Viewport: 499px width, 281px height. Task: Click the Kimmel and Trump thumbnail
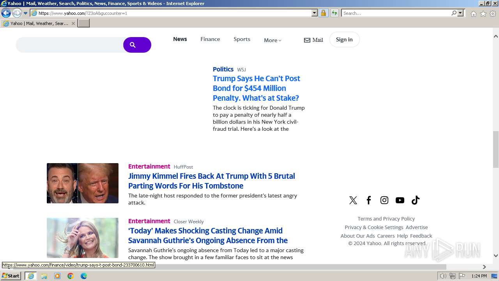click(x=83, y=183)
